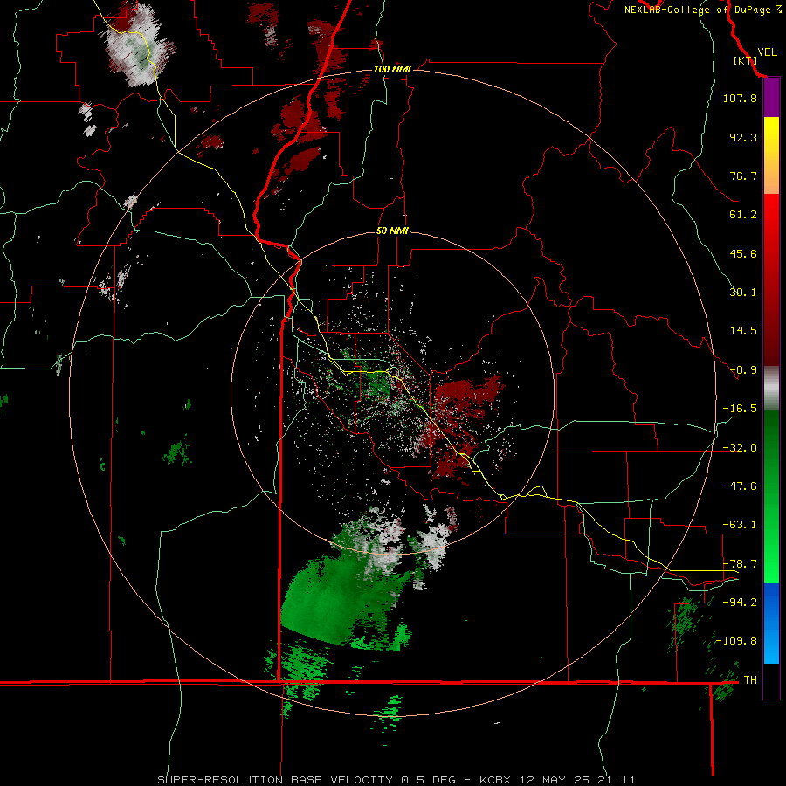The image size is (786, 786).
Task: Click the -0.9 legend value
Action: pyautogui.click(x=743, y=370)
